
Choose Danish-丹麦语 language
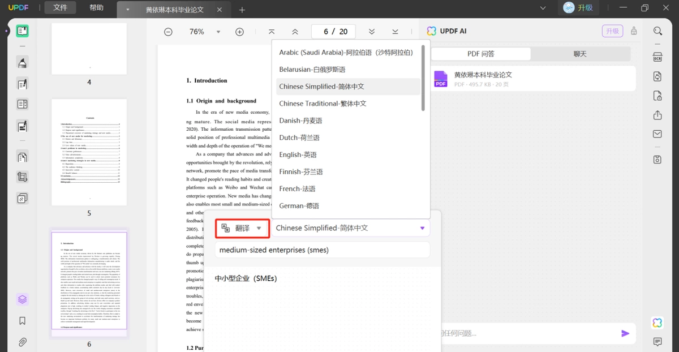[x=348, y=121]
